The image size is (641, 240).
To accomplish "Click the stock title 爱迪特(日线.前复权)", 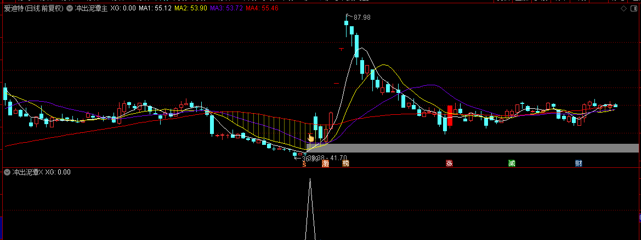I will tap(33, 8).
